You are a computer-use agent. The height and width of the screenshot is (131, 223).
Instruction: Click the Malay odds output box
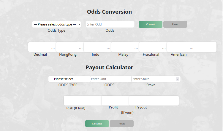tap(125, 47)
